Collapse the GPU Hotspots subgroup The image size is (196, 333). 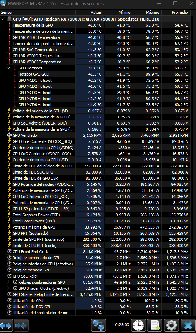coord(8,68)
